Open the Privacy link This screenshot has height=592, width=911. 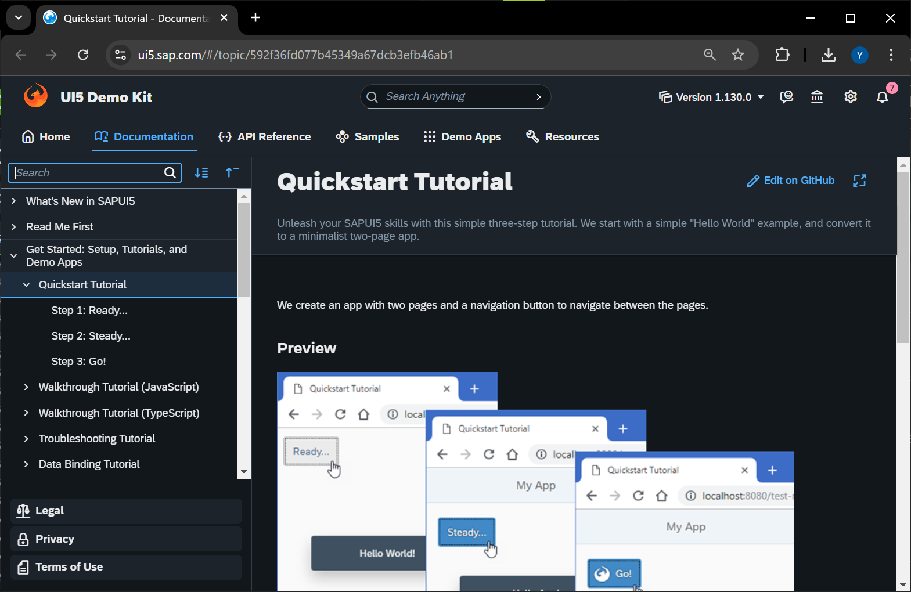(126, 539)
